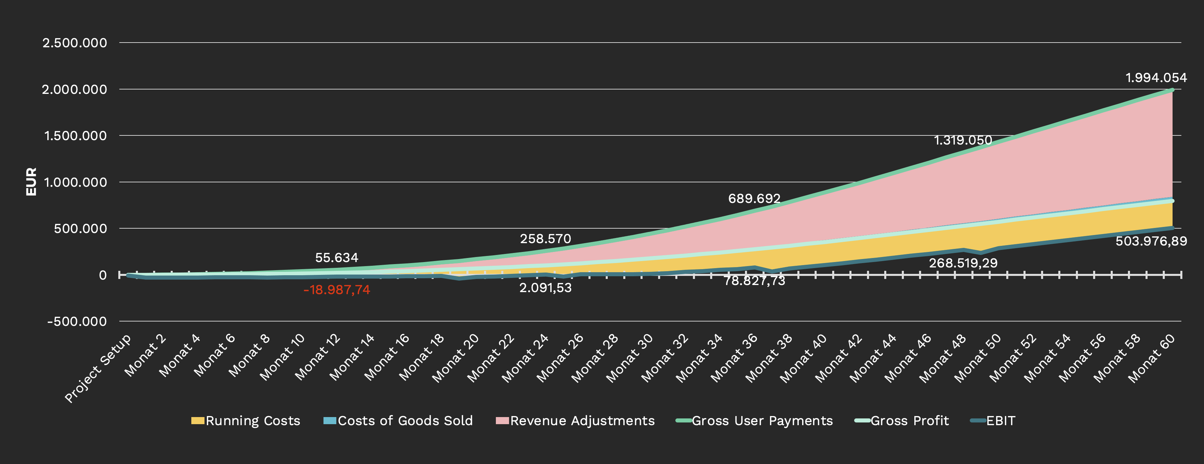Click the 268.519,29 data label
The width and height of the screenshot is (1204, 464).
point(963,263)
